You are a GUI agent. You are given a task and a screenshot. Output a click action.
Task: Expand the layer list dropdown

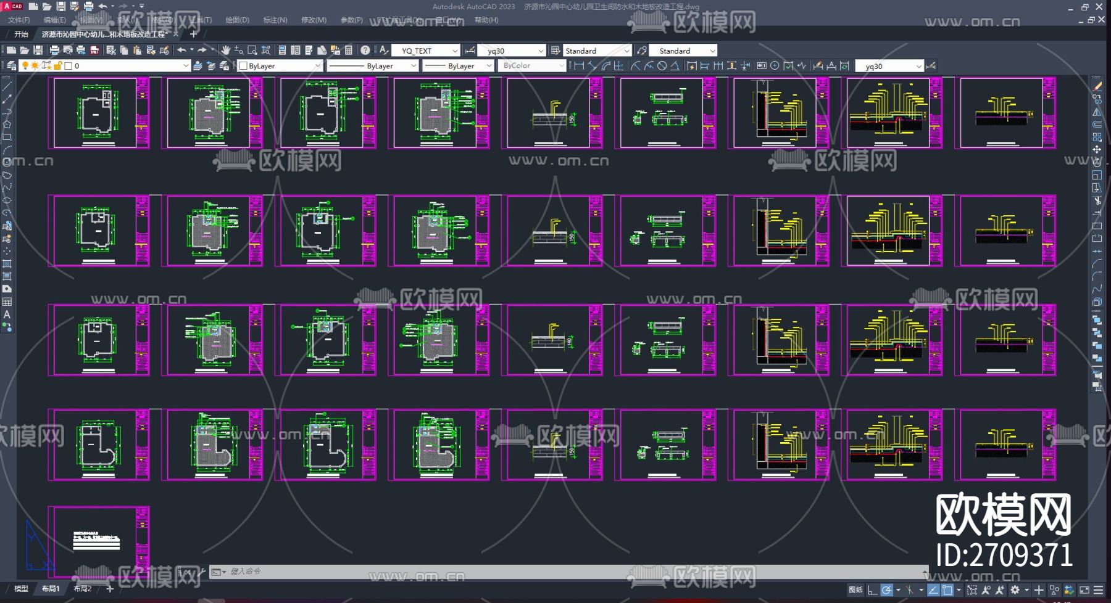[185, 66]
